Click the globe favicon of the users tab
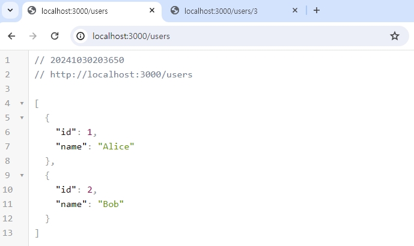 click(32, 11)
